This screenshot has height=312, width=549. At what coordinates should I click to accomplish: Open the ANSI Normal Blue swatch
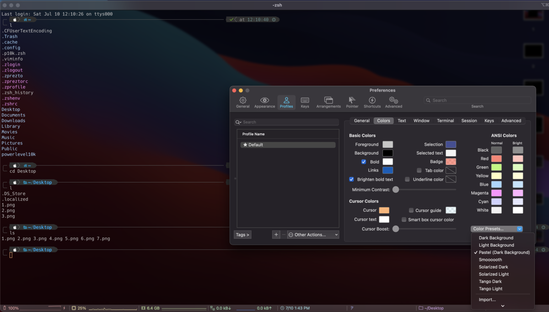point(496,184)
